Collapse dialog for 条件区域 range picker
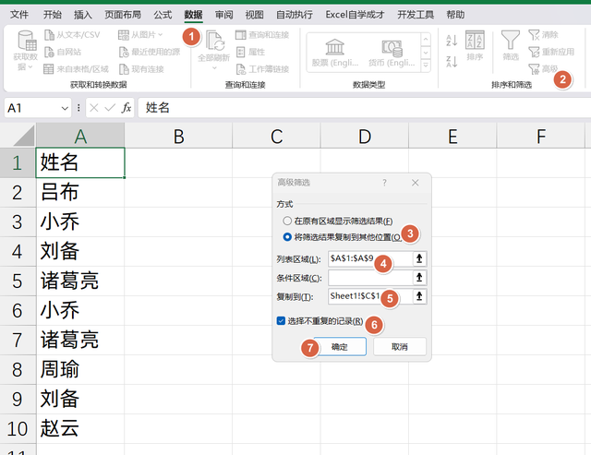Screen dimensions: 591x455 click(419, 278)
